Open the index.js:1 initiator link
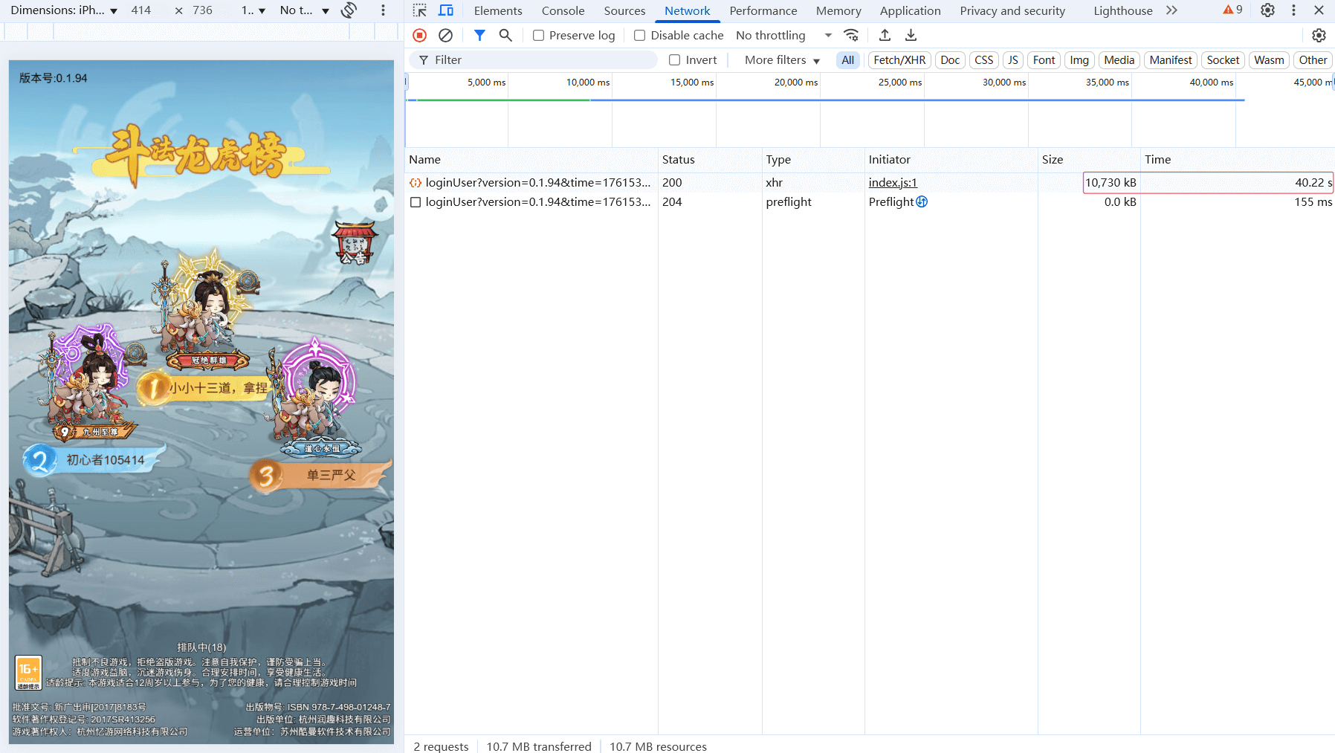The width and height of the screenshot is (1335, 753). click(893, 183)
